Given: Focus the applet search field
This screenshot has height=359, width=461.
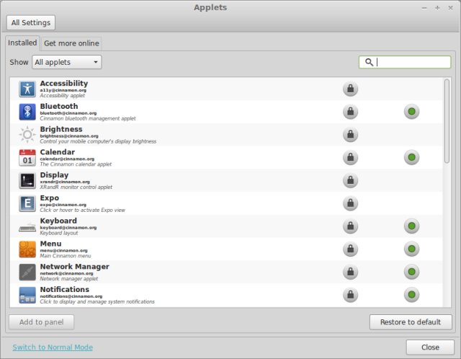Looking at the screenshot, I should [x=405, y=62].
